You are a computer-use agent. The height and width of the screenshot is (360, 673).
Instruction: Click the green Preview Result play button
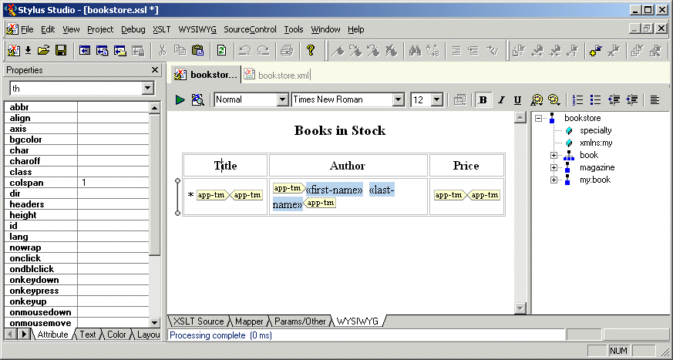pyautogui.click(x=180, y=99)
